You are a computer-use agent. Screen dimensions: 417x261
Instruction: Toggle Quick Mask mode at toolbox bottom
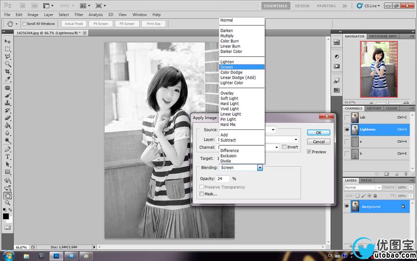(x=8, y=227)
